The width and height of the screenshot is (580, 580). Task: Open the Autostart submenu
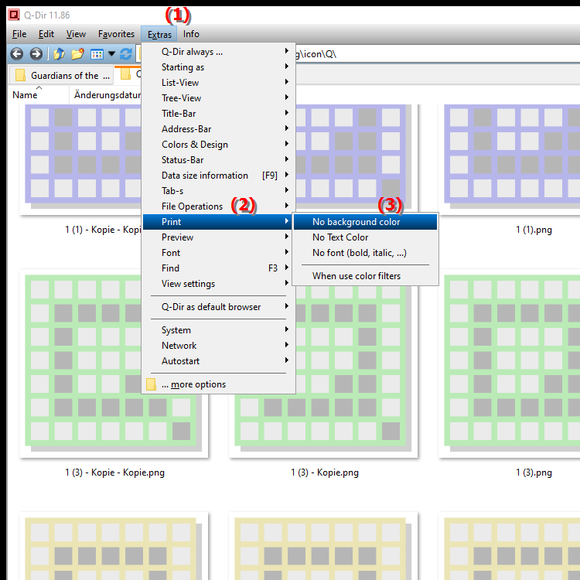pos(219,361)
